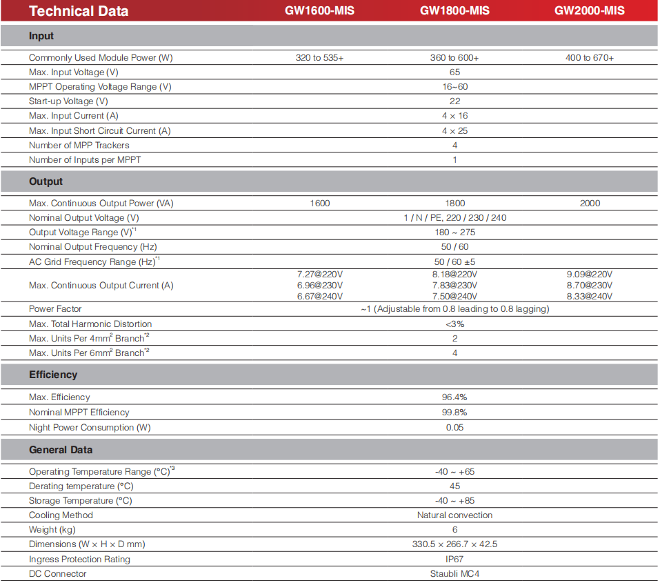
Task: Select the value '320 to 535+'
Action: (x=319, y=58)
